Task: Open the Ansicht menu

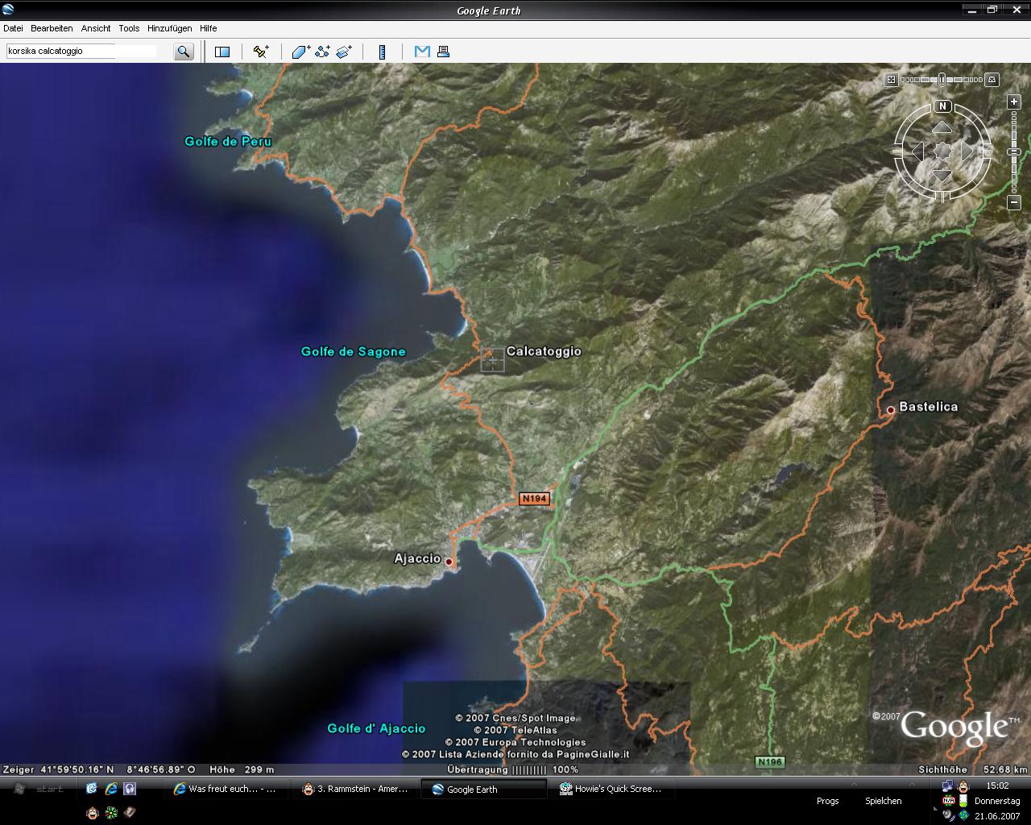Action: coord(96,28)
